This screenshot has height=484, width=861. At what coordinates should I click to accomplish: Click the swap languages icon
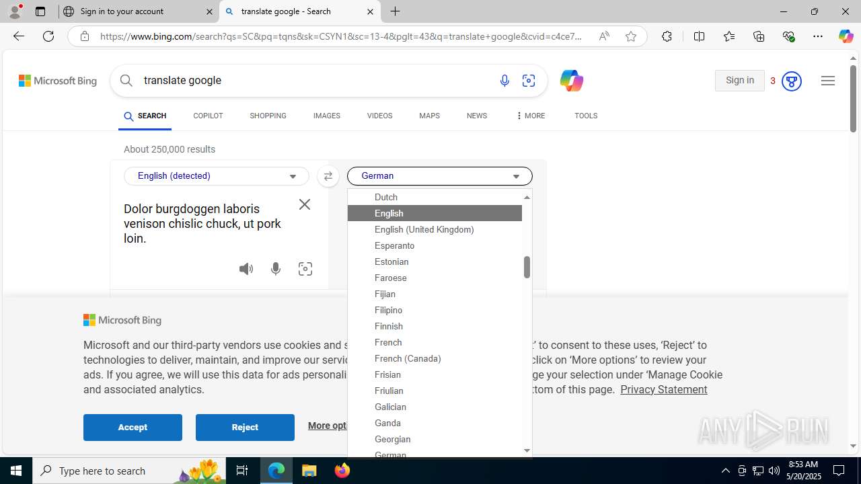(328, 176)
